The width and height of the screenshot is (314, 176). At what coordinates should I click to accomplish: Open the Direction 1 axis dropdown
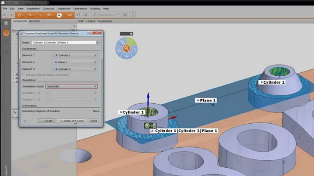coord(72,93)
